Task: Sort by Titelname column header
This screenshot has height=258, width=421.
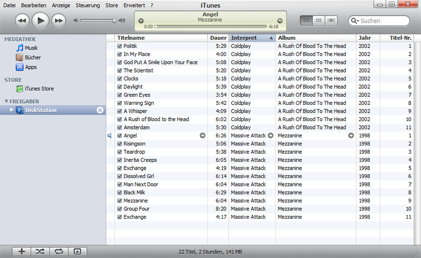Action: click(x=161, y=38)
